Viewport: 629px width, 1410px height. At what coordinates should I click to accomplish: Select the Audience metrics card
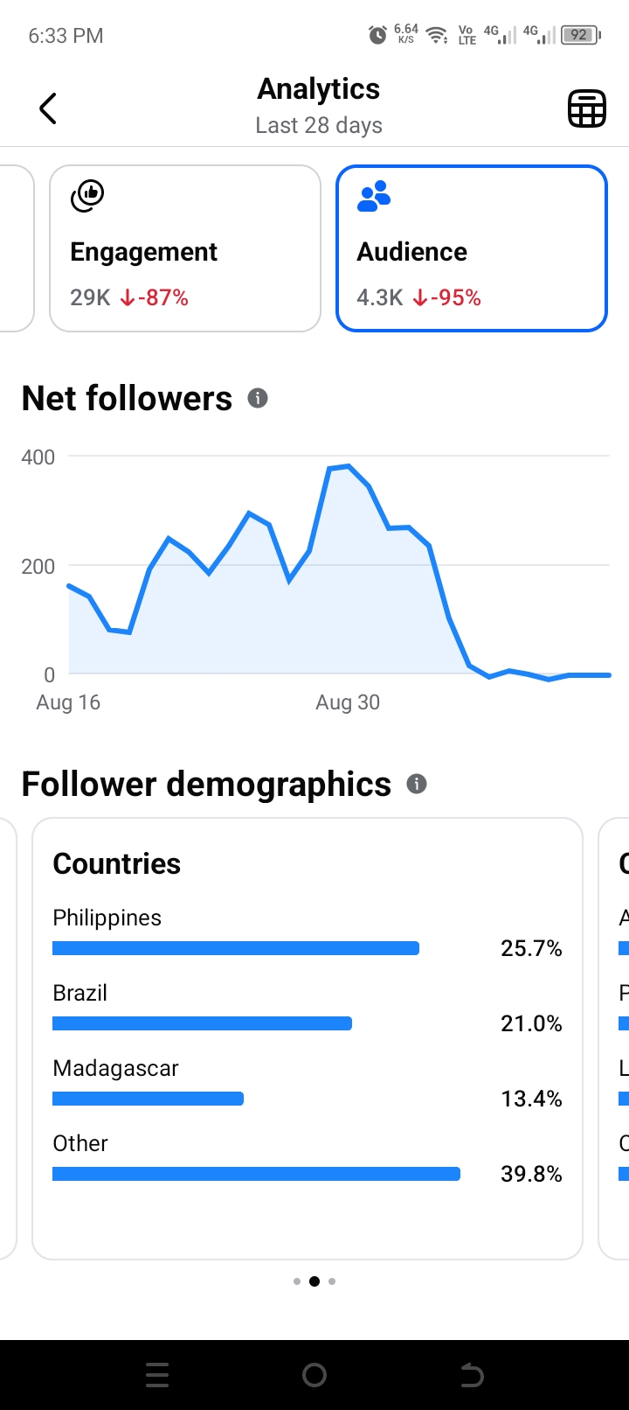tap(472, 248)
